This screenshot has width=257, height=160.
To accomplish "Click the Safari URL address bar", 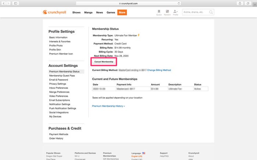I will 128,3.
